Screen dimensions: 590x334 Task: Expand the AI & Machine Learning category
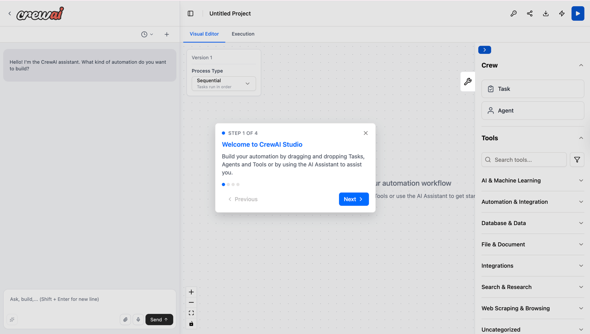tap(533, 181)
